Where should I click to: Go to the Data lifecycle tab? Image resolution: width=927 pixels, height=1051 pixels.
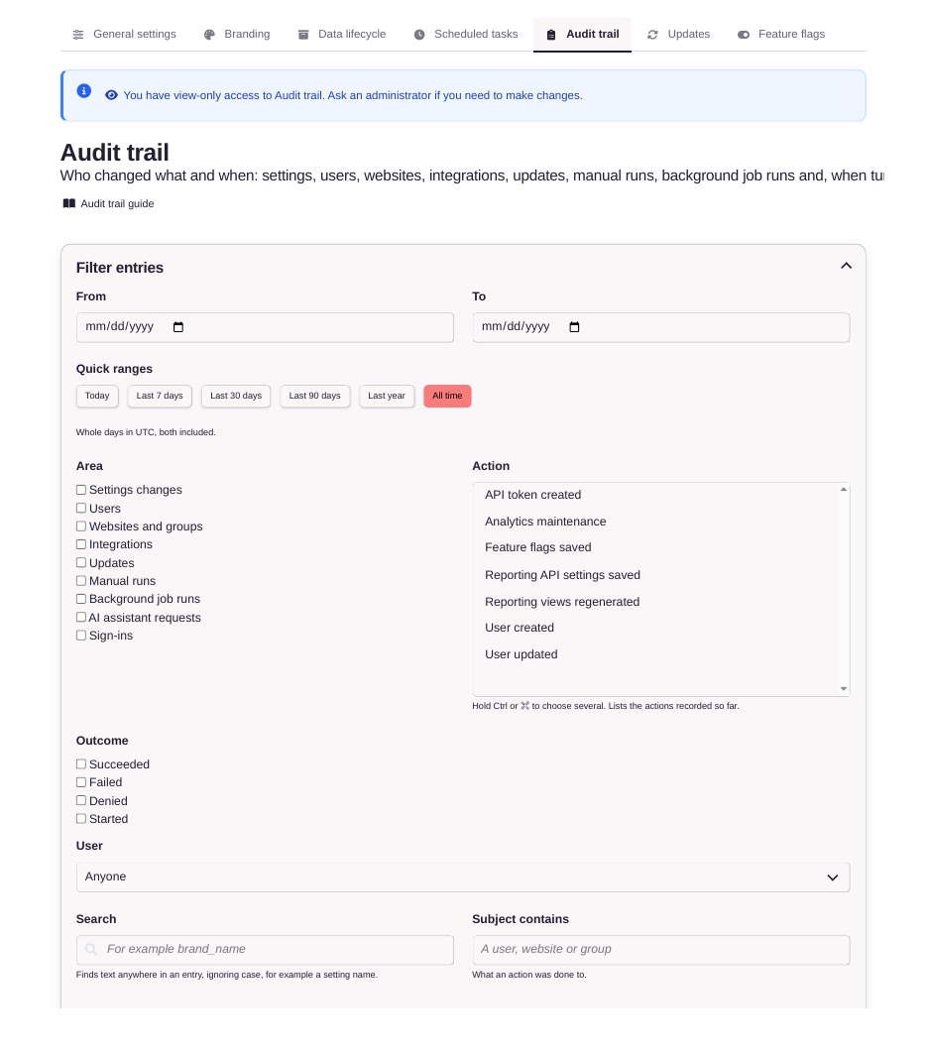(x=342, y=34)
